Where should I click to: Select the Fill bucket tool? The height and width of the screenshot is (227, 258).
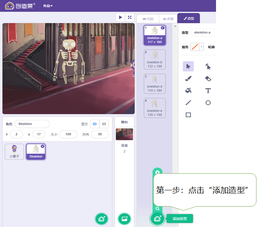(188, 90)
